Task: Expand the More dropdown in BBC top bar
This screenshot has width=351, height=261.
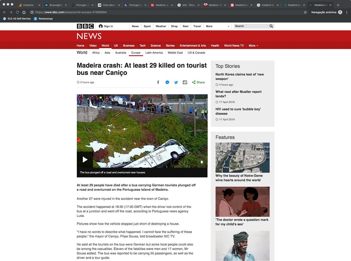Action: pyautogui.click(x=218, y=26)
